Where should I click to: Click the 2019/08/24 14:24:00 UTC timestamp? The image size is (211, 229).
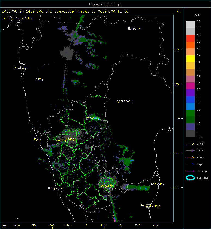pyautogui.click(x=27, y=11)
